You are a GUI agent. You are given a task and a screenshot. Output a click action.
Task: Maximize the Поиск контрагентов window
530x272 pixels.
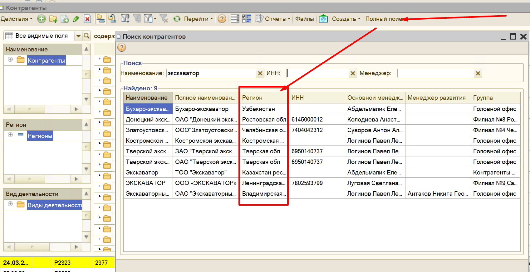pyautogui.click(x=513, y=36)
